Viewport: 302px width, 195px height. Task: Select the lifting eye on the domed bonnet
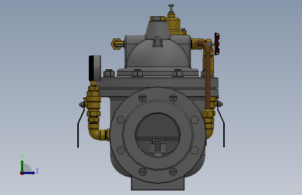point(158,42)
